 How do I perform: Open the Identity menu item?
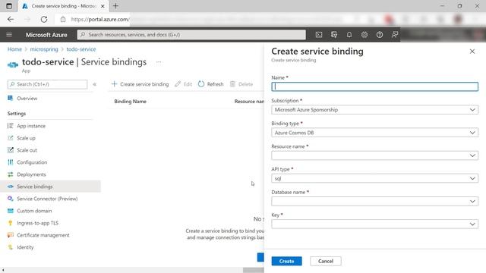coord(25,247)
